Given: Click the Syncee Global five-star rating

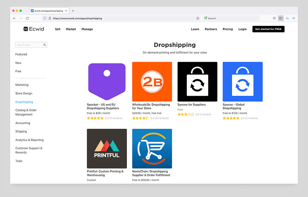Looking at the screenshot, I should 231,118.
